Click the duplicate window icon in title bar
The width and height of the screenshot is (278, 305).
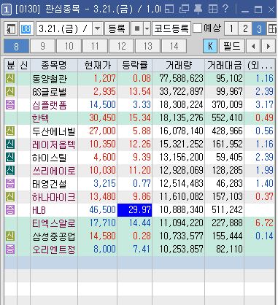[184, 9]
